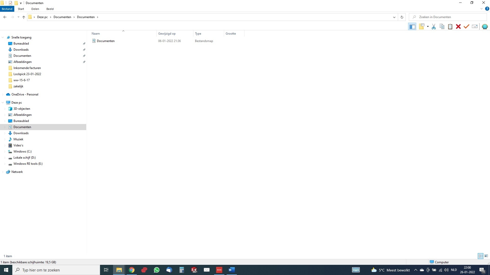Toggle the preview pane icon
490x275 pixels.
(x=412, y=26)
